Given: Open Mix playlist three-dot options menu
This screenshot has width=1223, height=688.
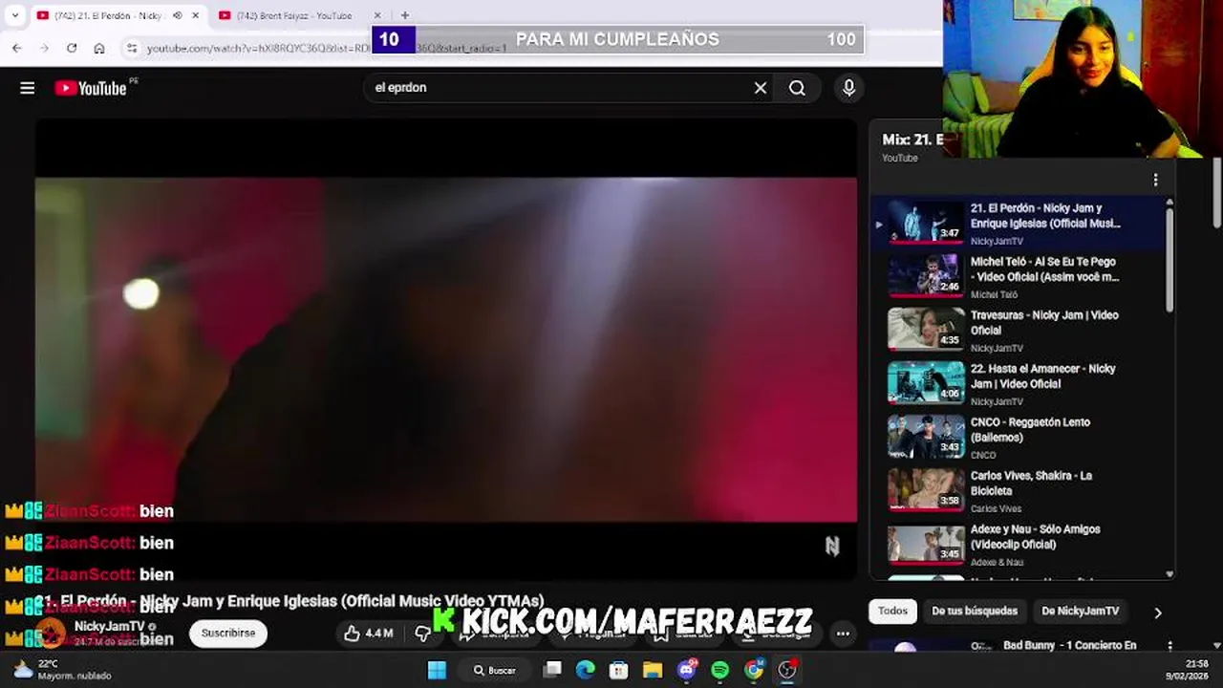Looking at the screenshot, I should point(1155,180).
